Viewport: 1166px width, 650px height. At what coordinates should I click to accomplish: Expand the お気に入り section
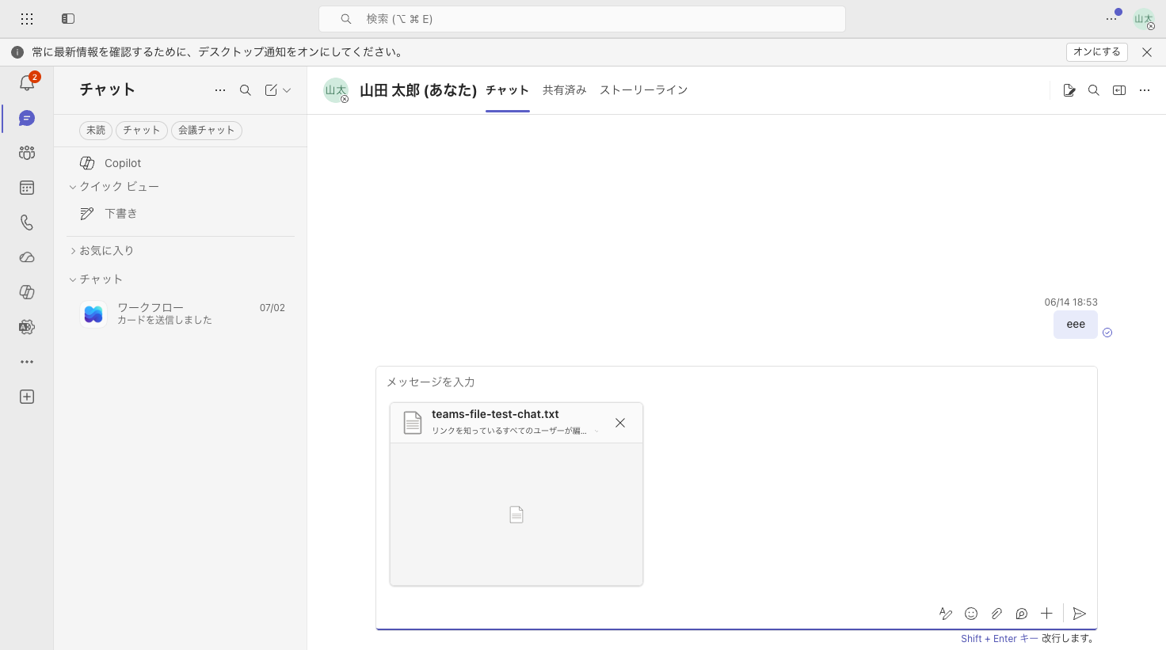click(102, 251)
